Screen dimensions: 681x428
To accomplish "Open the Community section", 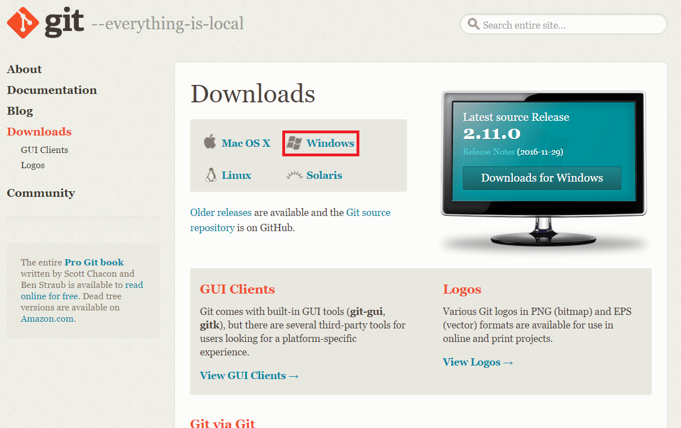I will click(x=40, y=193).
